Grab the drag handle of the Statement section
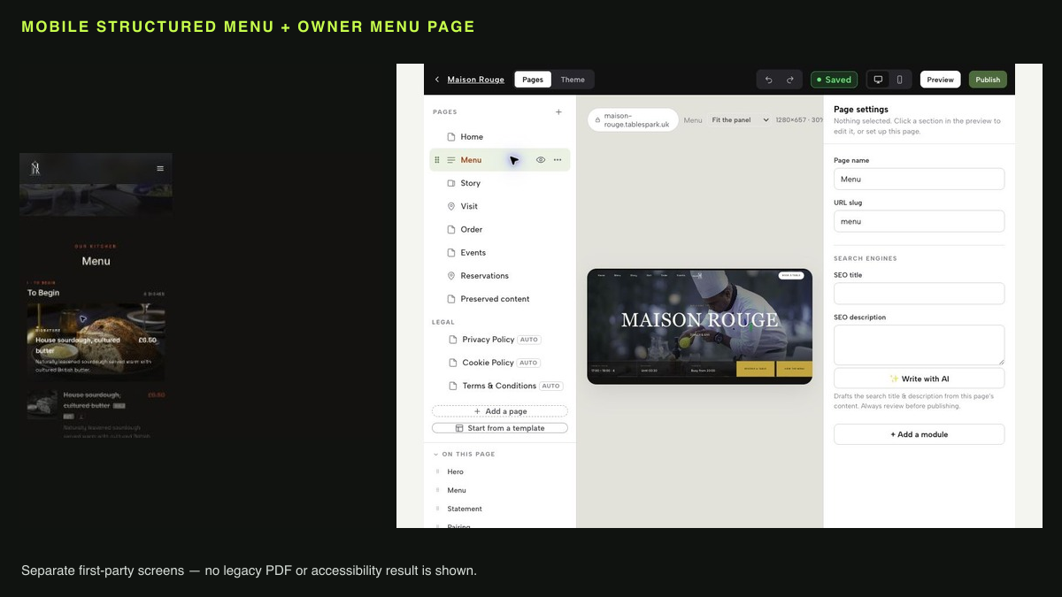 coord(437,509)
